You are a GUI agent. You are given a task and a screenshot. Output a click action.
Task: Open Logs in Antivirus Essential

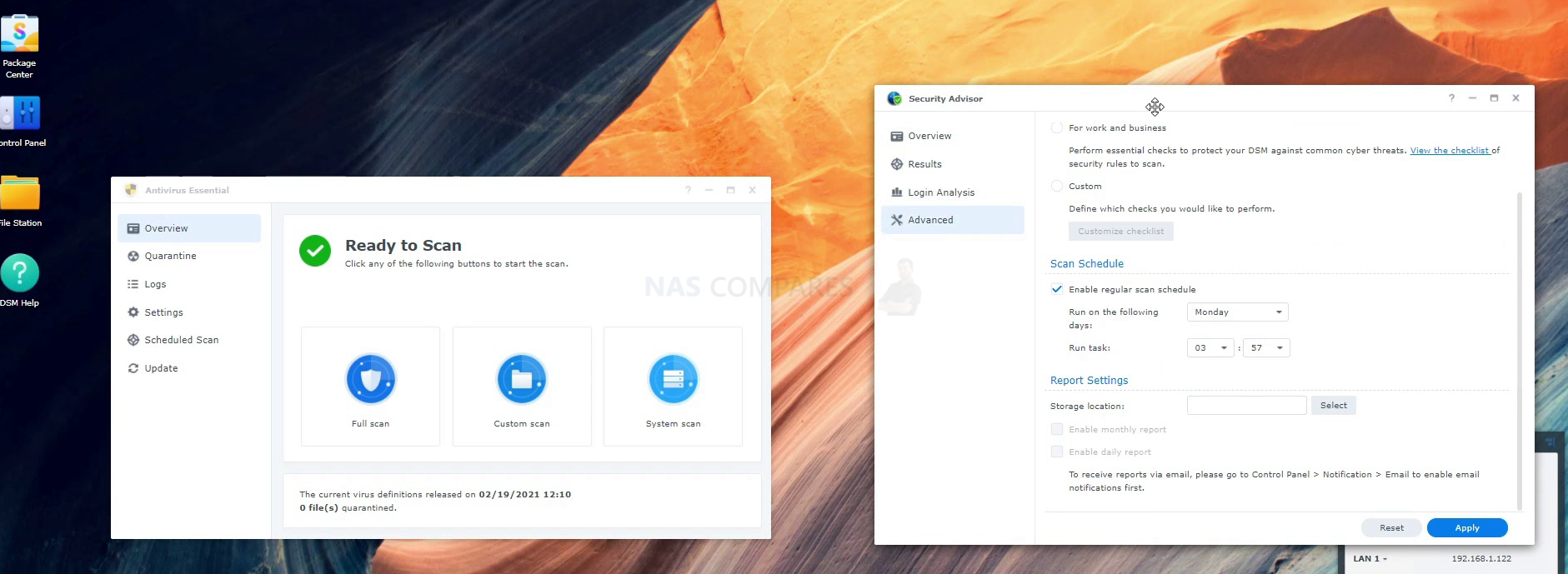tap(189, 284)
